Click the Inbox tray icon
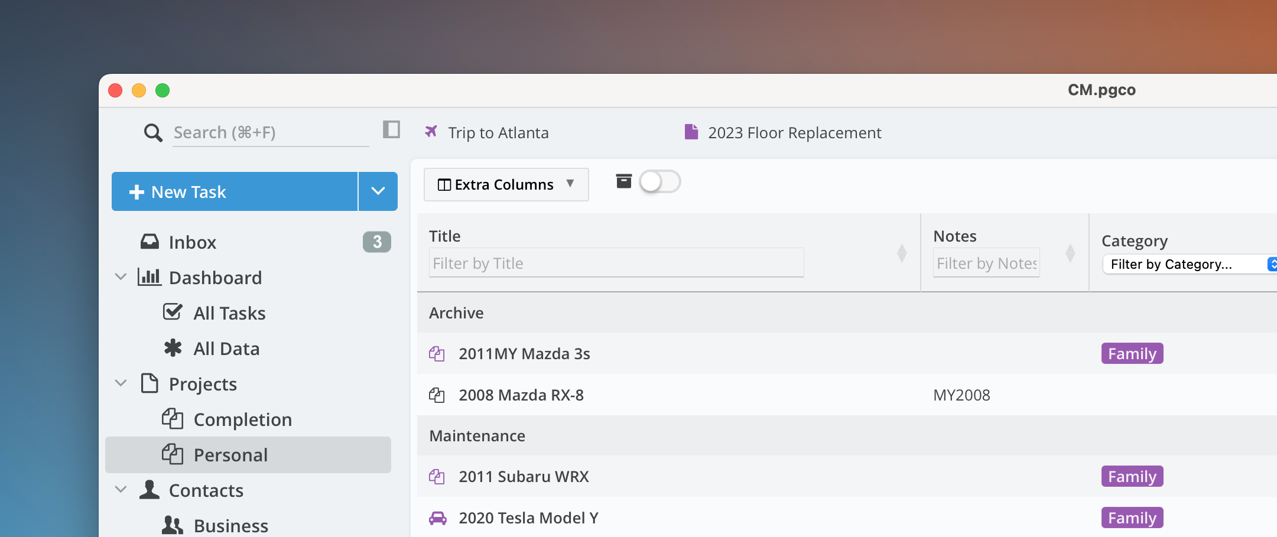The height and width of the screenshot is (537, 1277). point(150,242)
